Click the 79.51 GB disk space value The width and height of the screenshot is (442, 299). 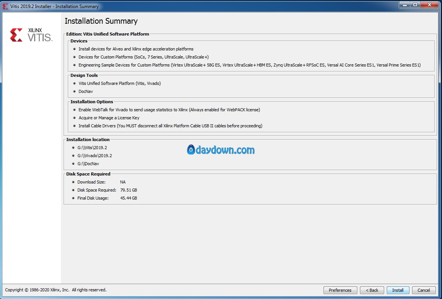point(128,190)
